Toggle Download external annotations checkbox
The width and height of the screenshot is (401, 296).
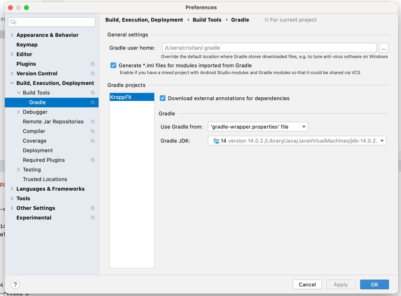(x=163, y=98)
